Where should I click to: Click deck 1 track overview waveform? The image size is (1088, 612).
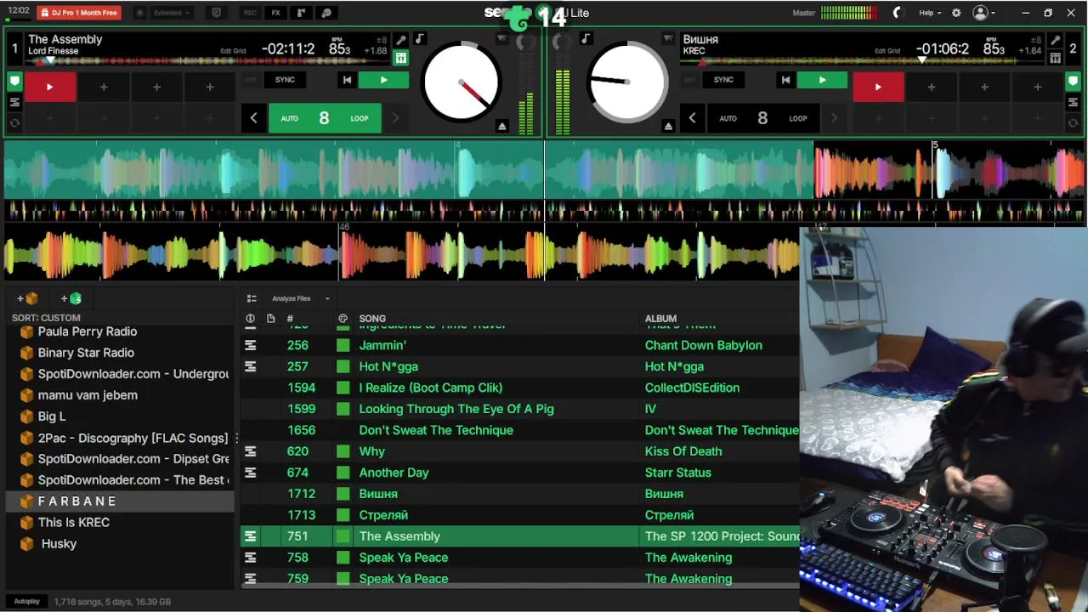(208, 61)
